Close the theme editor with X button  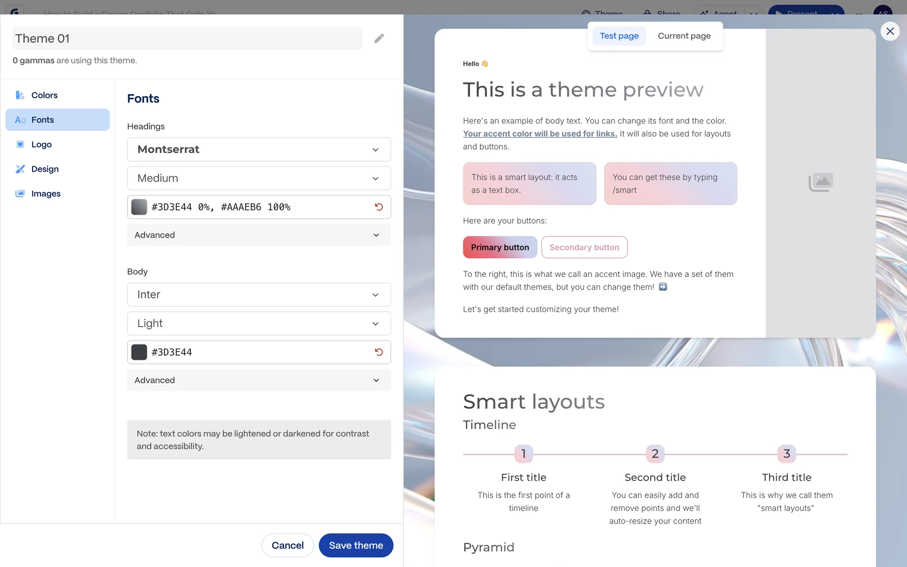[x=890, y=31]
